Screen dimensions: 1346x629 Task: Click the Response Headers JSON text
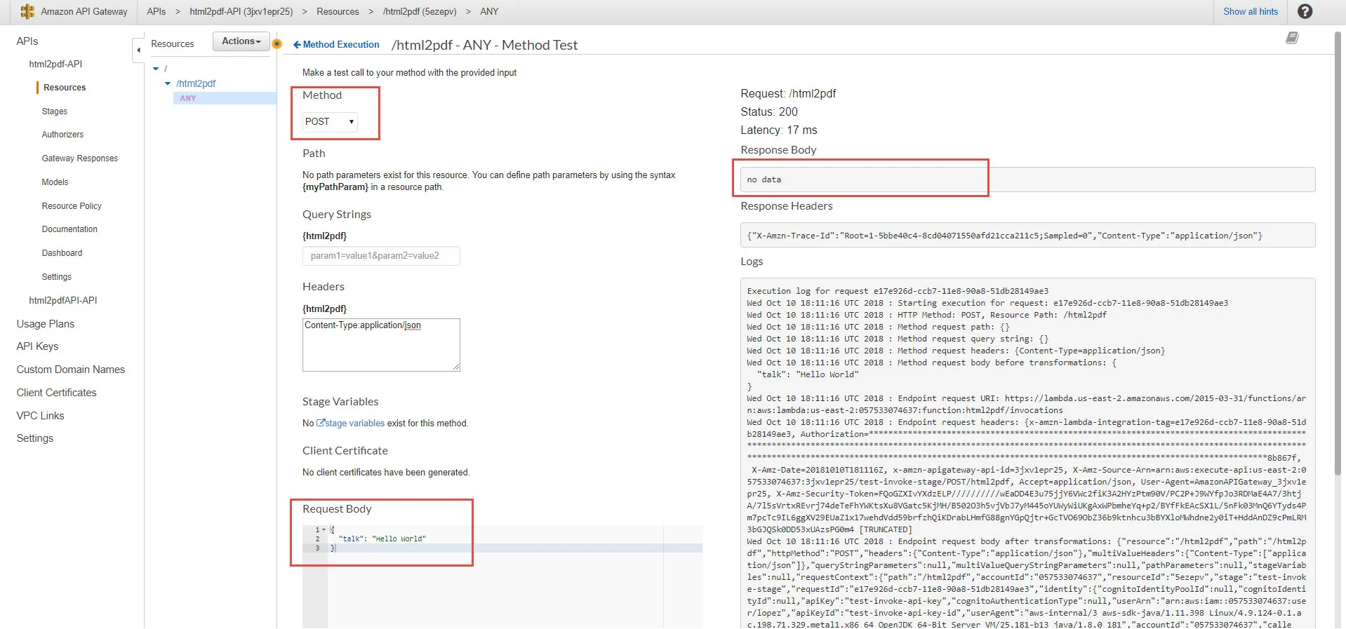point(1004,236)
